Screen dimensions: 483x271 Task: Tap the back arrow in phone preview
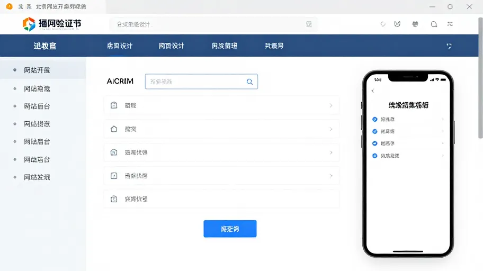[x=373, y=91]
